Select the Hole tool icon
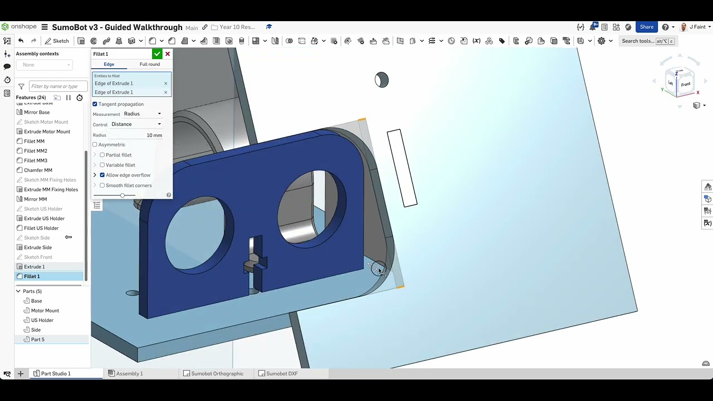 point(229,41)
